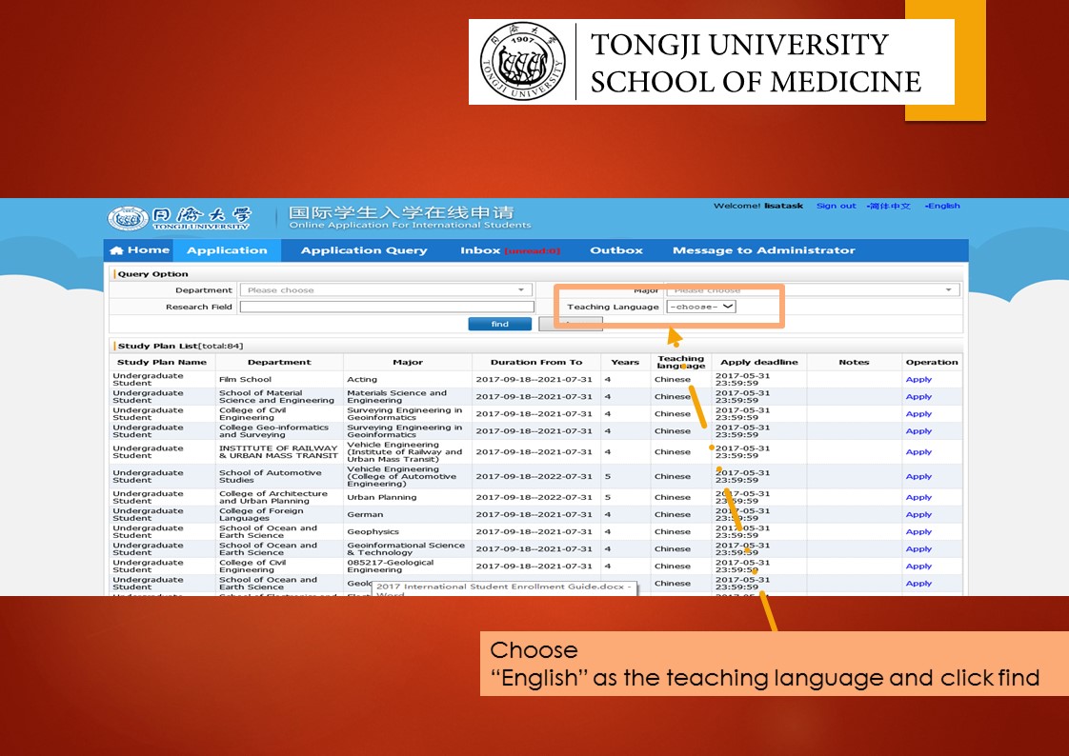Click Apply for Materials Science and Engineering
Image resolution: width=1069 pixels, height=756 pixels.
tap(918, 396)
